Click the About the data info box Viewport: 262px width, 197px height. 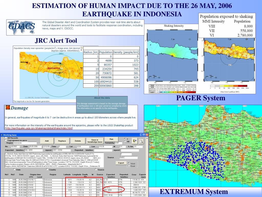[102, 105]
